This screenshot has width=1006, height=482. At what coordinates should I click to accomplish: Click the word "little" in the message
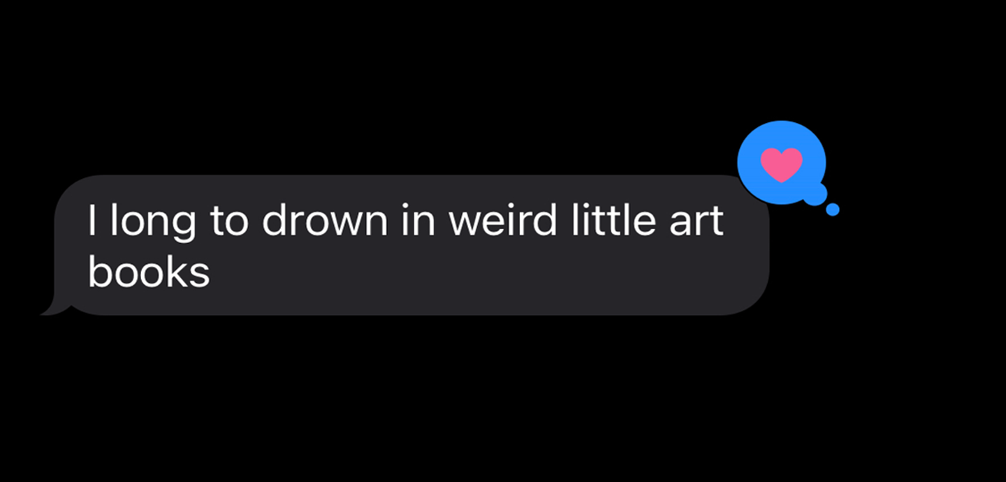tap(608, 220)
